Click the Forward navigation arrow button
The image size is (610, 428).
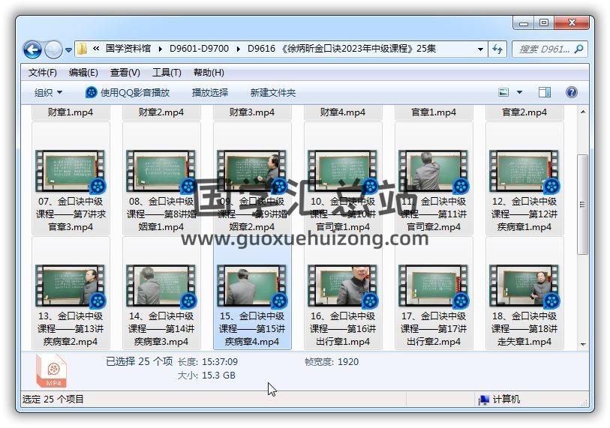point(53,49)
